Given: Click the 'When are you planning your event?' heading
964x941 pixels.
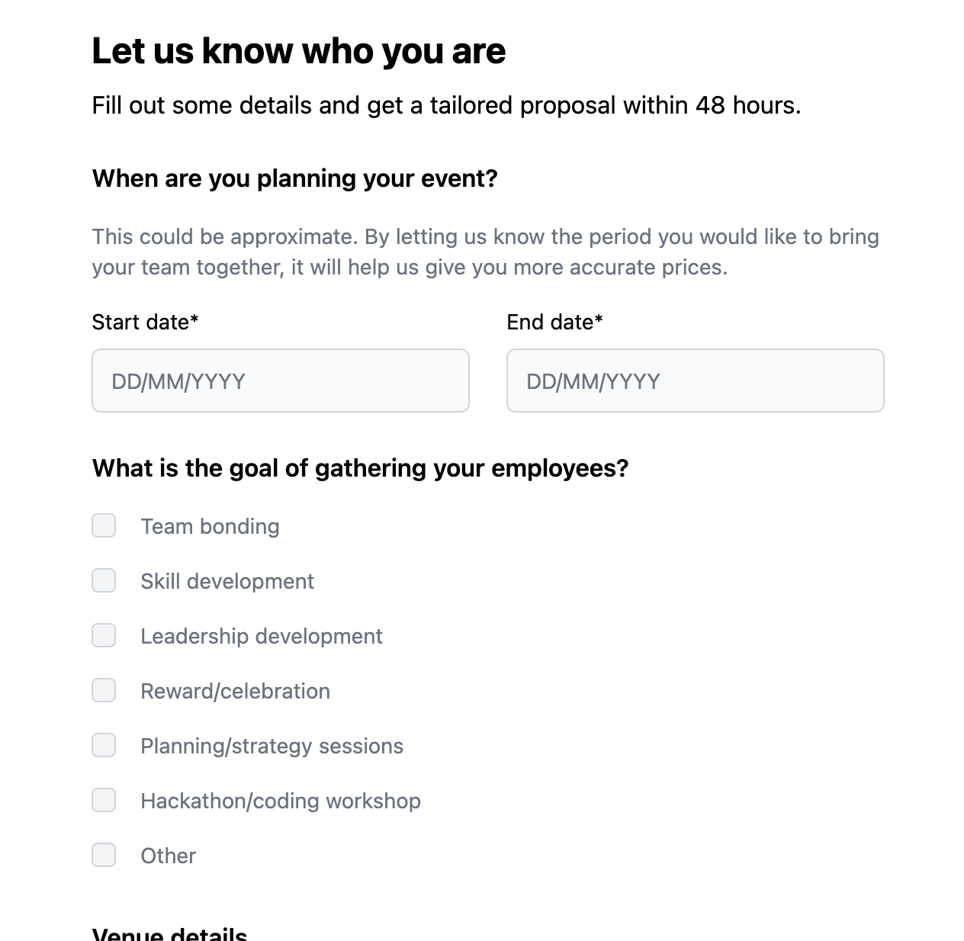Looking at the screenshot, I should click(294, 178).
